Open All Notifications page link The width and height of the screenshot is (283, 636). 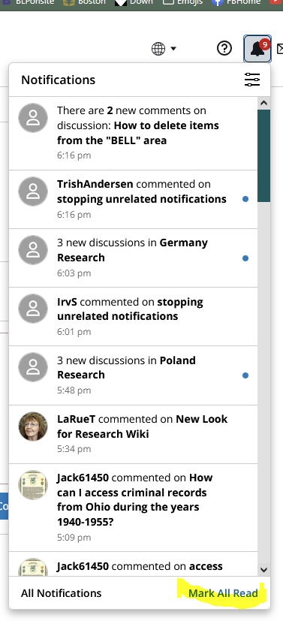point(62,593)
